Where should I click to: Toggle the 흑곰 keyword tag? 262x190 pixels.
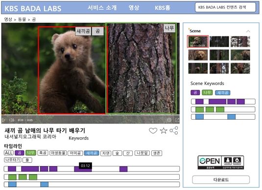pos(43,153)
